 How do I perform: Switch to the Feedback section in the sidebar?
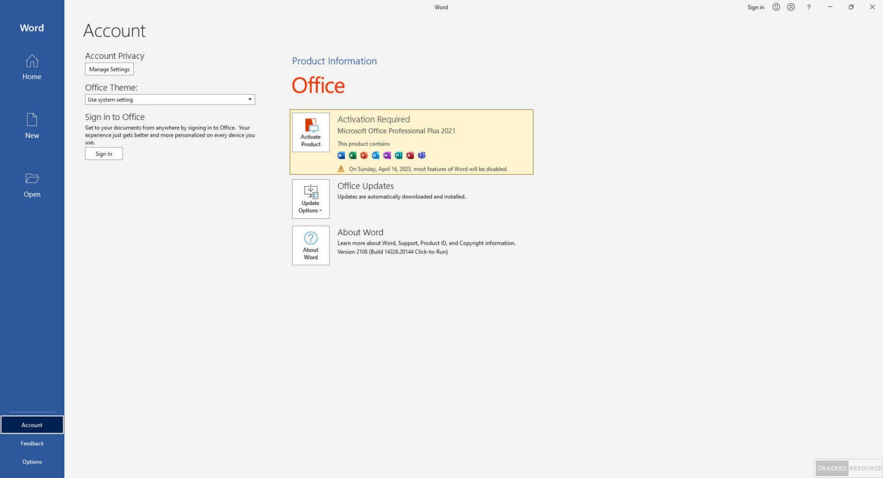[32, 443]
